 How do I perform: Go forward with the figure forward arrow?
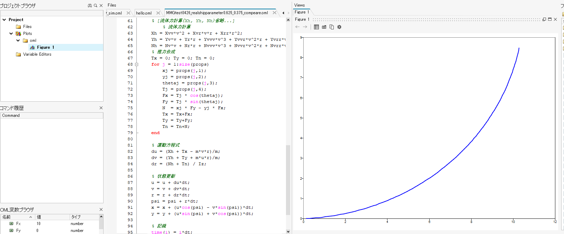coord(305,27)
